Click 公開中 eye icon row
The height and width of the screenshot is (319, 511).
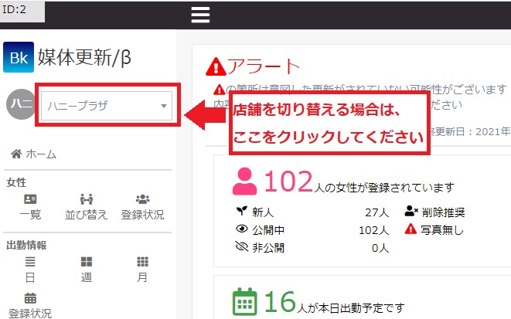click(312, 230)
